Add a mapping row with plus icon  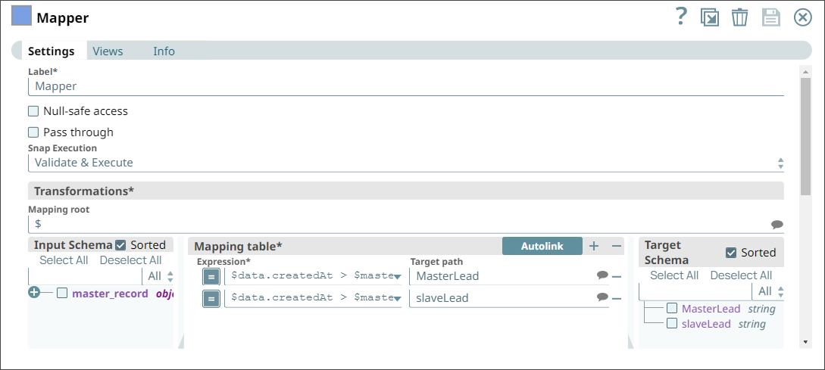pyautogui.click(x=594, y=246)
